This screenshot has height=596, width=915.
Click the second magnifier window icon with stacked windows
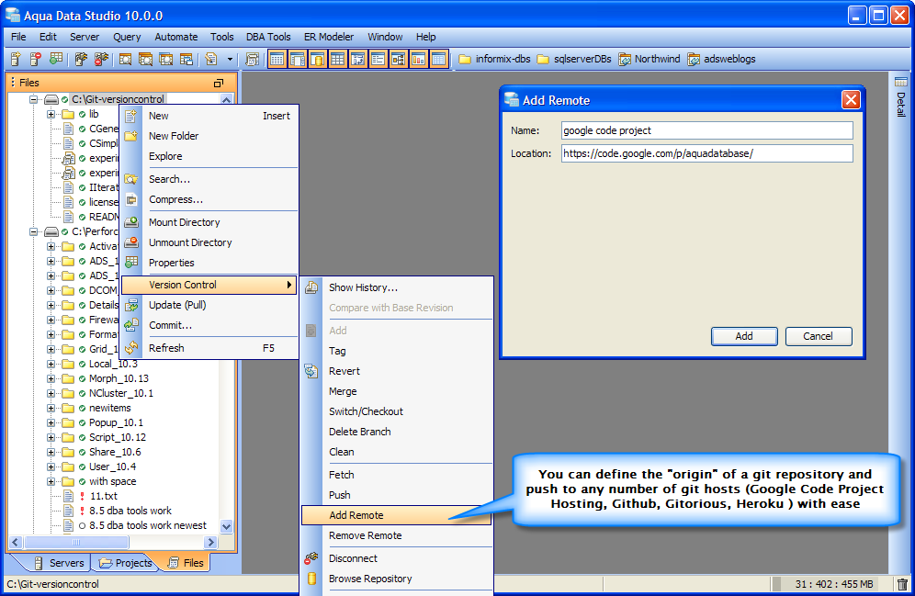[145, 59]
